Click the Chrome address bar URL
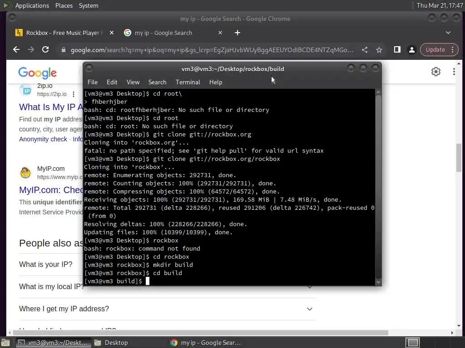The width and height of the screenshot is (465, 348). [212, 50]
